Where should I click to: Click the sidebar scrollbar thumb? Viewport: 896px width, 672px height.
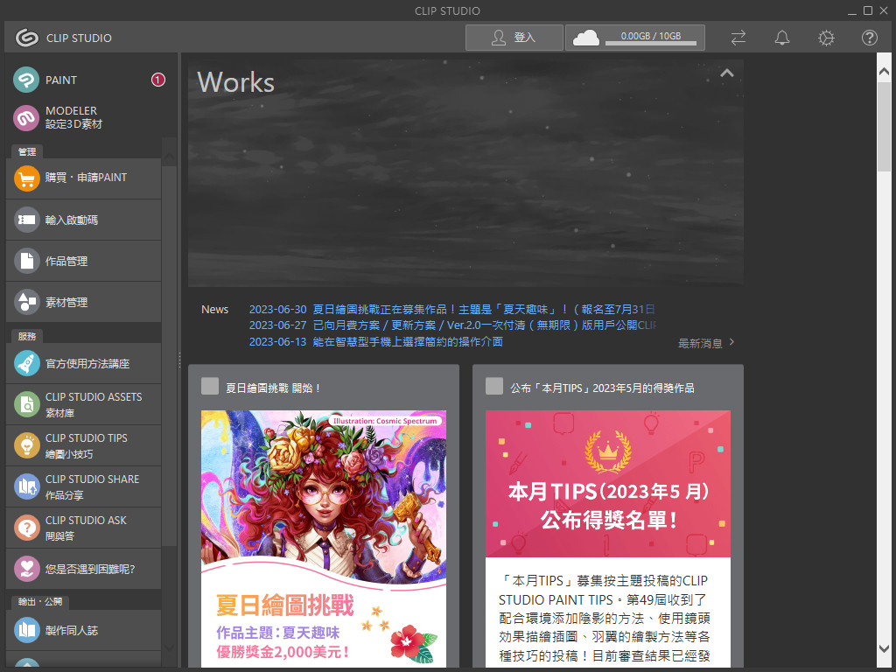pyautogui.click(x=169, y=355)
